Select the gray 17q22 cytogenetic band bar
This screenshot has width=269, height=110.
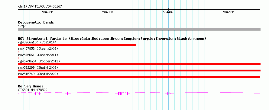pyautogui.click(x=139, y=29)
